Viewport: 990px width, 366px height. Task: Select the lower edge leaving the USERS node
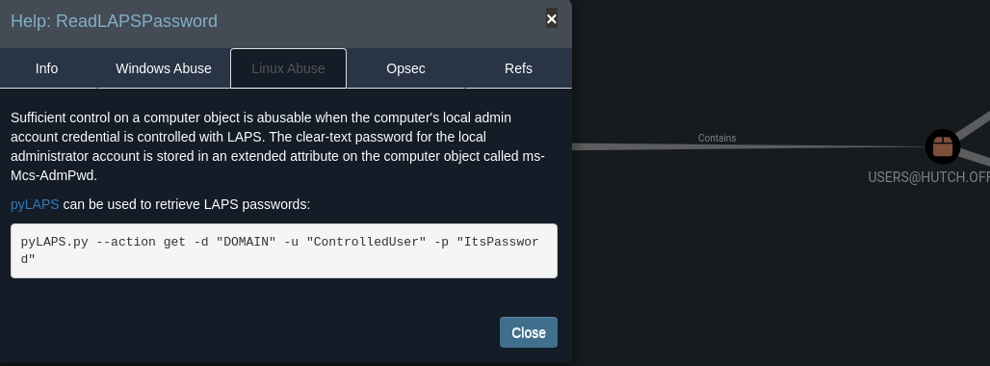point(975,158)
